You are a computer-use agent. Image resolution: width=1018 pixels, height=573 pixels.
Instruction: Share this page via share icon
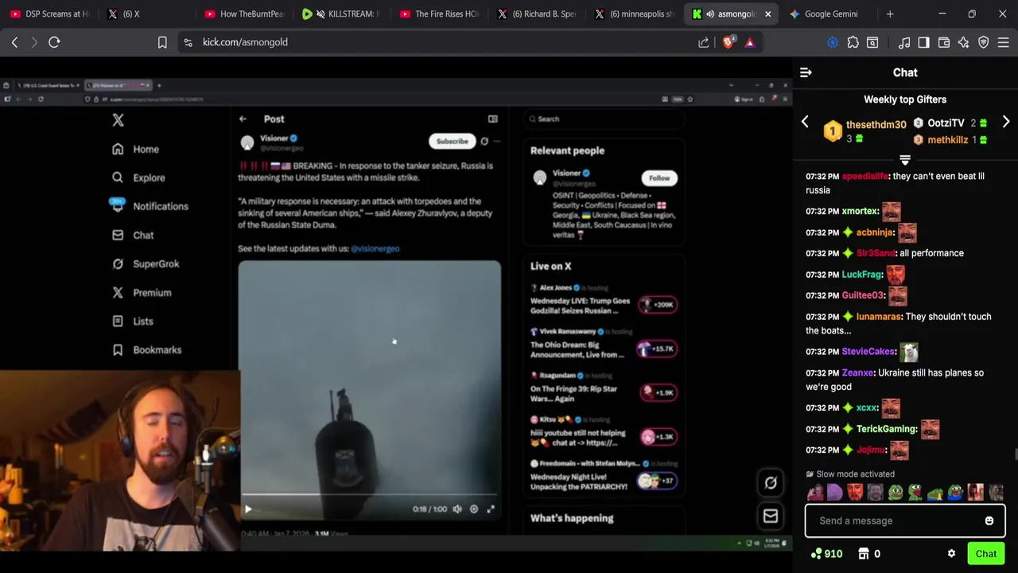click(704, 42)
